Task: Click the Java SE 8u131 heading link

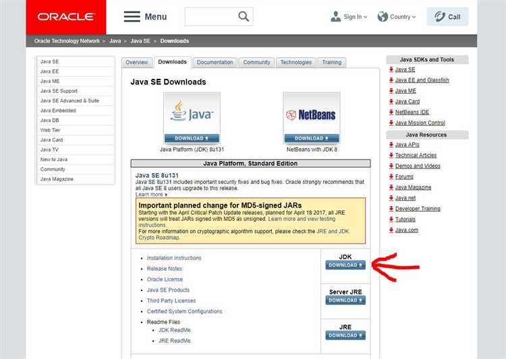Action: 157,175
